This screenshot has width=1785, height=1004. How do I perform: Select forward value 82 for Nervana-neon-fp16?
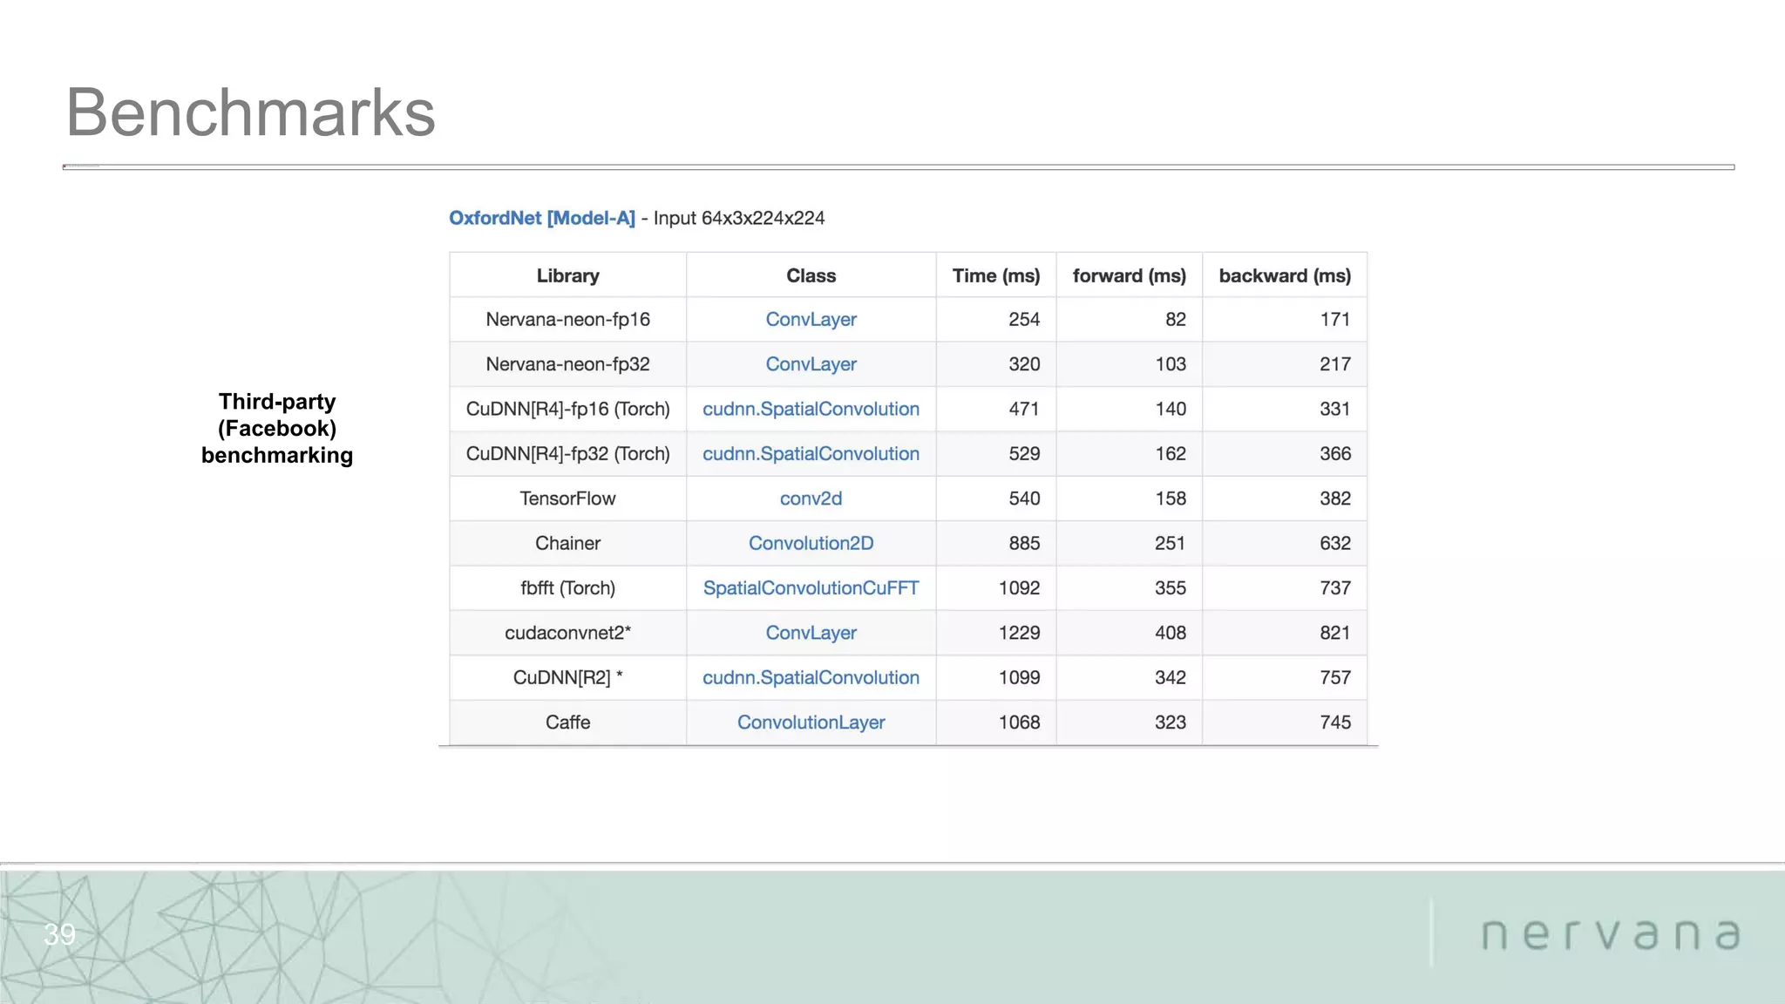(x=1176, y=320)
